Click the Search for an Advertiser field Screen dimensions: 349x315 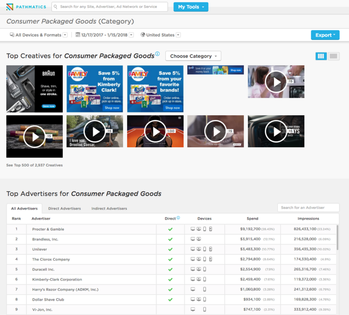(308, 208)
